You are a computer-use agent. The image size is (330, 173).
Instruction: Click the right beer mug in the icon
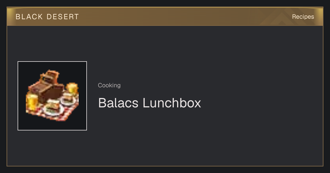[72, 88]
